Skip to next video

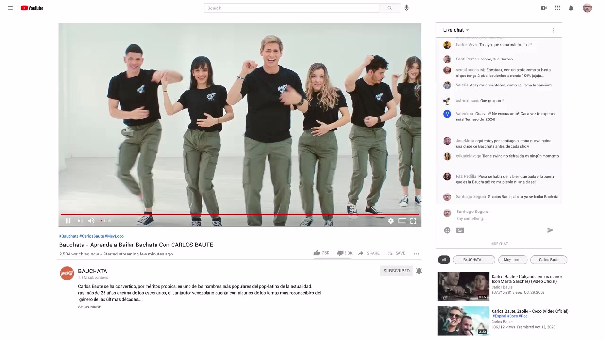(x=80, y=221)
